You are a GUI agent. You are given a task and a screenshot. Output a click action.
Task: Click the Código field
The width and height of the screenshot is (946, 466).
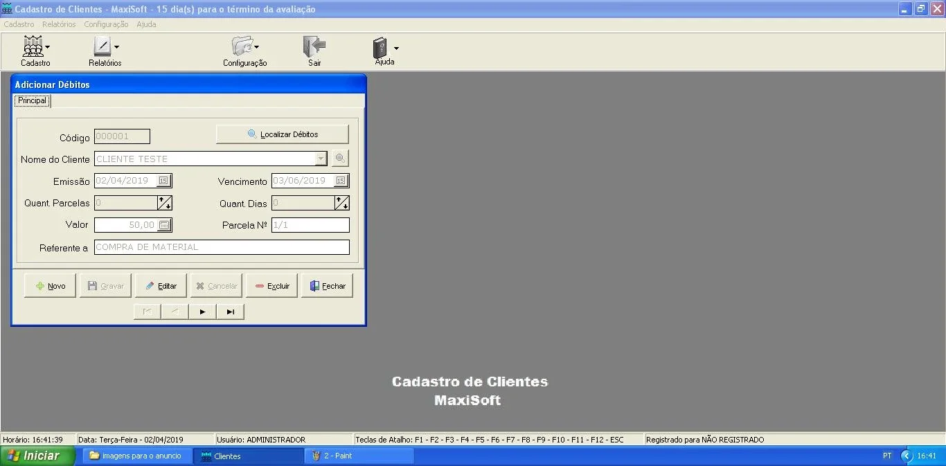point(122,136)
